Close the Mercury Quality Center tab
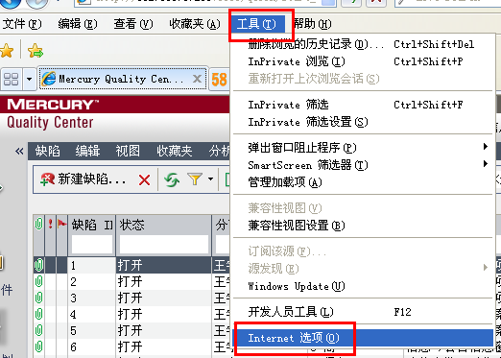The image size is (501, 358). tap(197, 79)
